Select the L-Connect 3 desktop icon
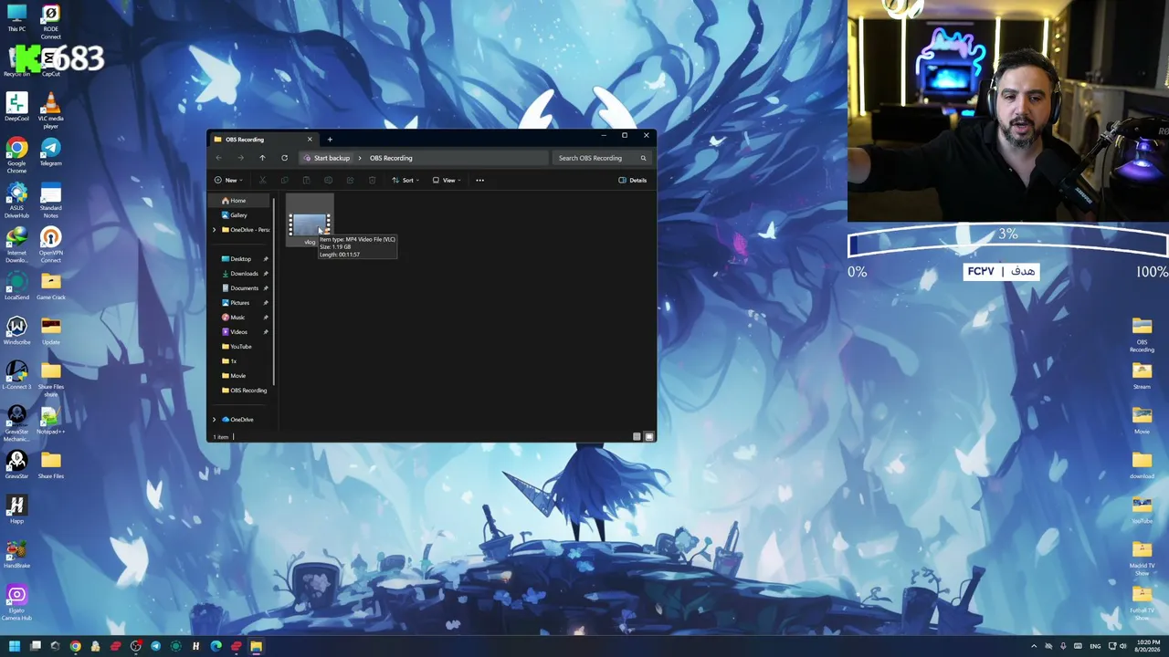The width and height of the screenshot is (1169, 657). tap(16, 376)
